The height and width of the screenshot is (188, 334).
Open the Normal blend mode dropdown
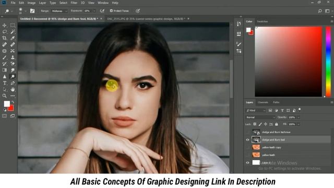coord(260,118)
